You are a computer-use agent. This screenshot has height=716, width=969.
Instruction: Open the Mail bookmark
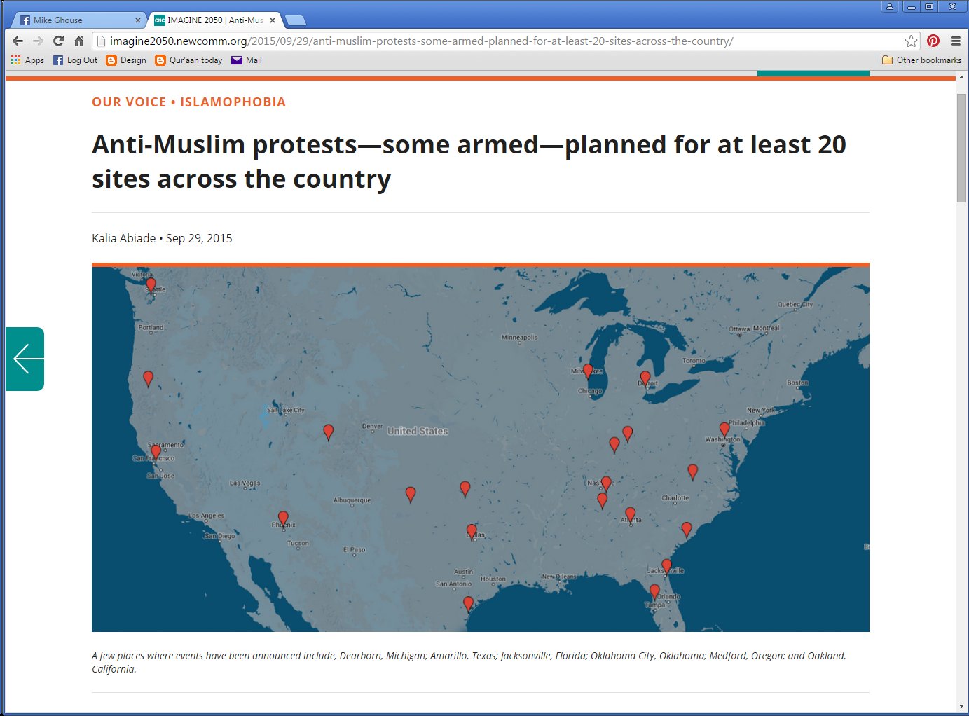(247, 60)
